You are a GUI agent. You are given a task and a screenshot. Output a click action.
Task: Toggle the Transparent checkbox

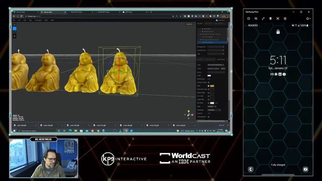tap(208, 117)
